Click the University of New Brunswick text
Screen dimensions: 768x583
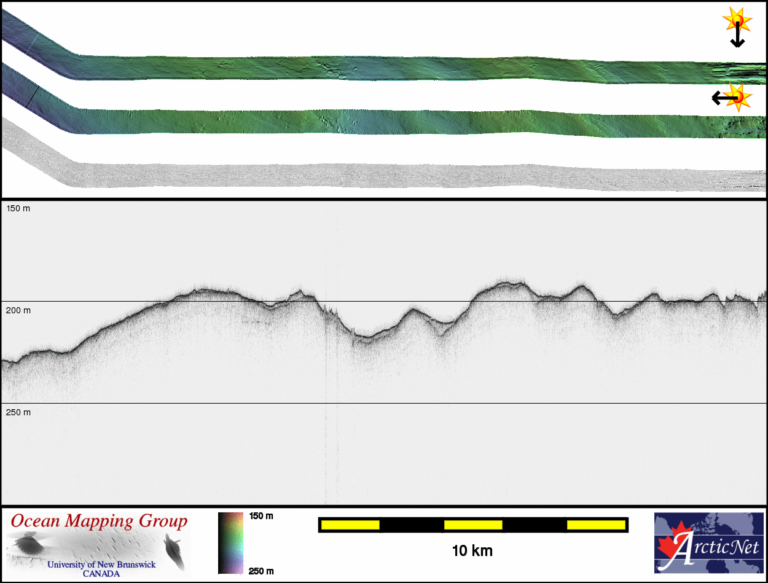[x=101, y=565]
